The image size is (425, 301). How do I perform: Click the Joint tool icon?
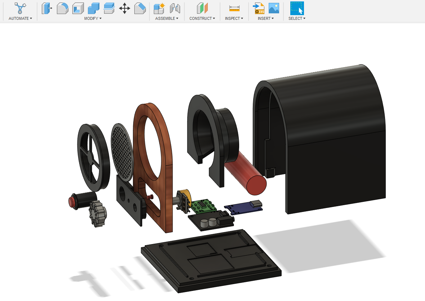(175, 8)
